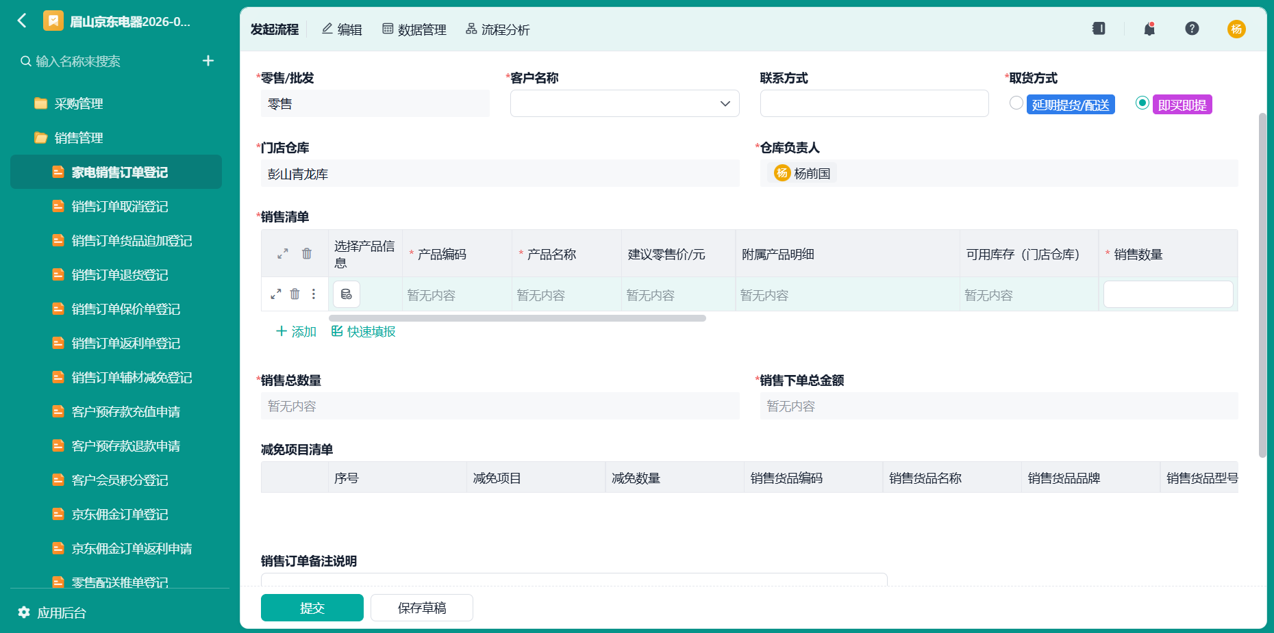Open 客户会员积分登记 form
Viewport: 1274px width, 633px height.
[116, 480]
